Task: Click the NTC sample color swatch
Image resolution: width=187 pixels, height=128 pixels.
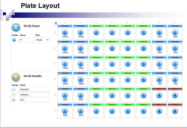Action: (x=14, y=100)
